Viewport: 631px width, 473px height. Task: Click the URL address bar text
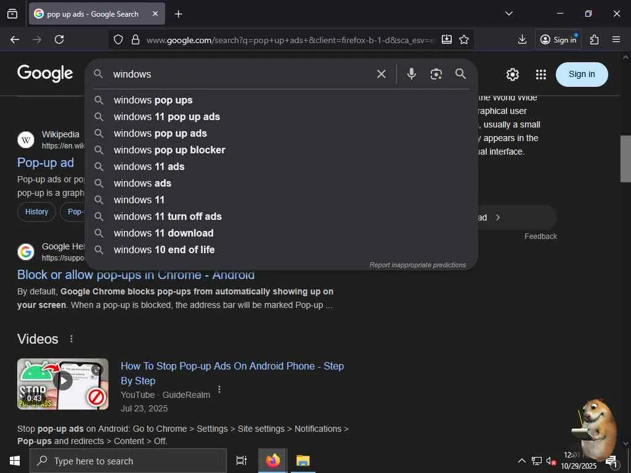290,40
